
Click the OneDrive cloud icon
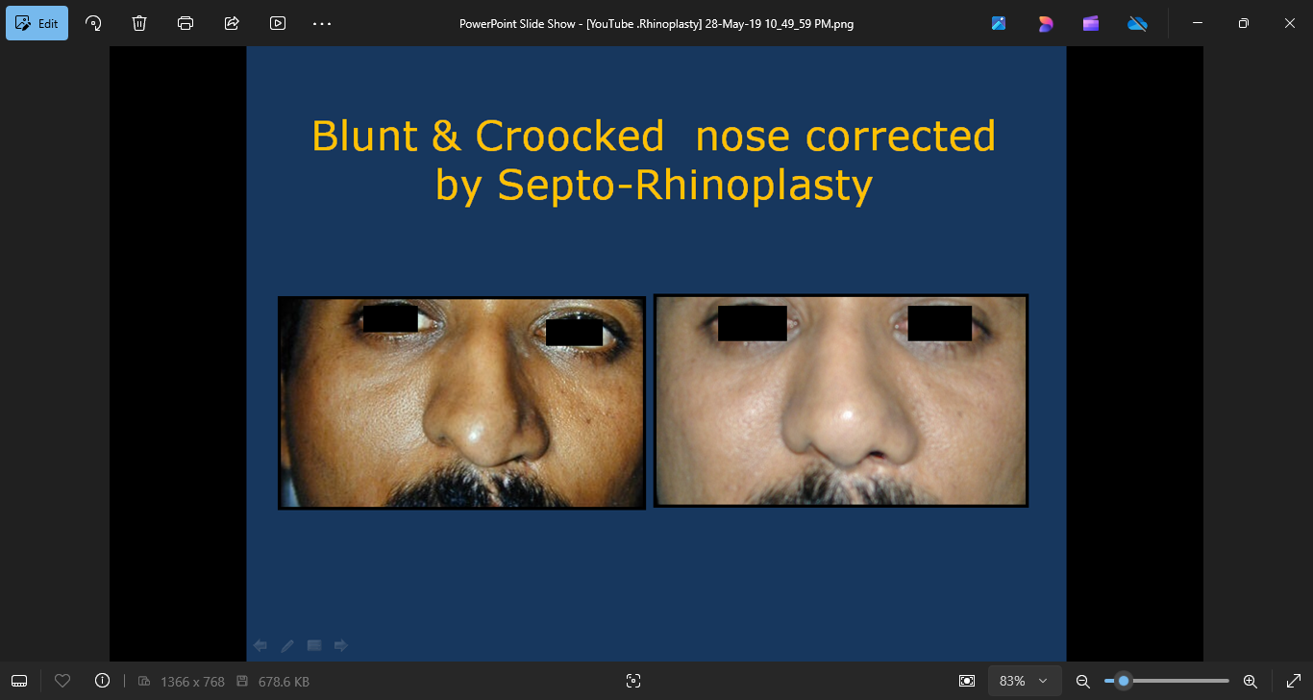(1137, 23)
